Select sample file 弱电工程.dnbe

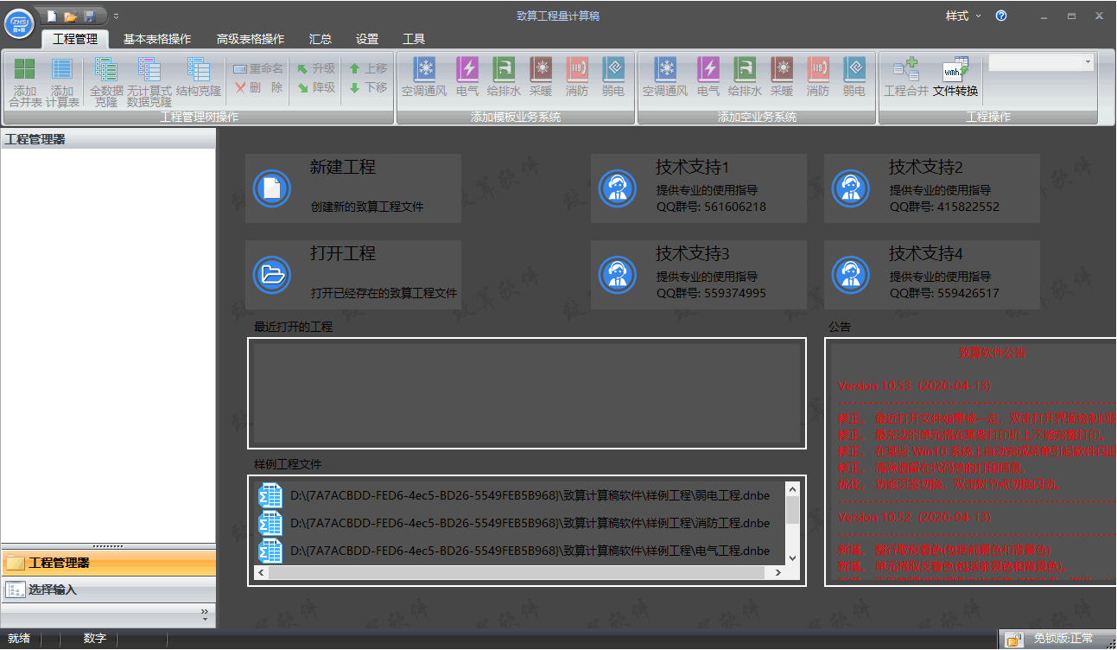click(x=519, y=496)
